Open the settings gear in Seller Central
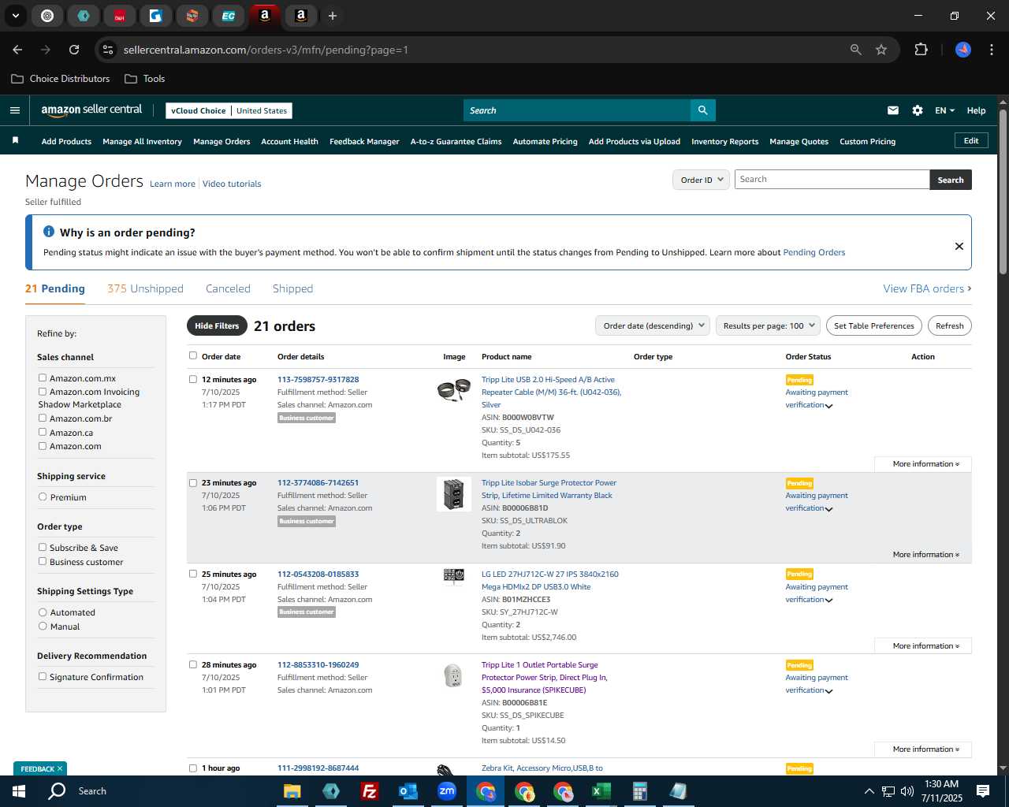This screenshot has height=807, width=1009. tap(918, 110)
